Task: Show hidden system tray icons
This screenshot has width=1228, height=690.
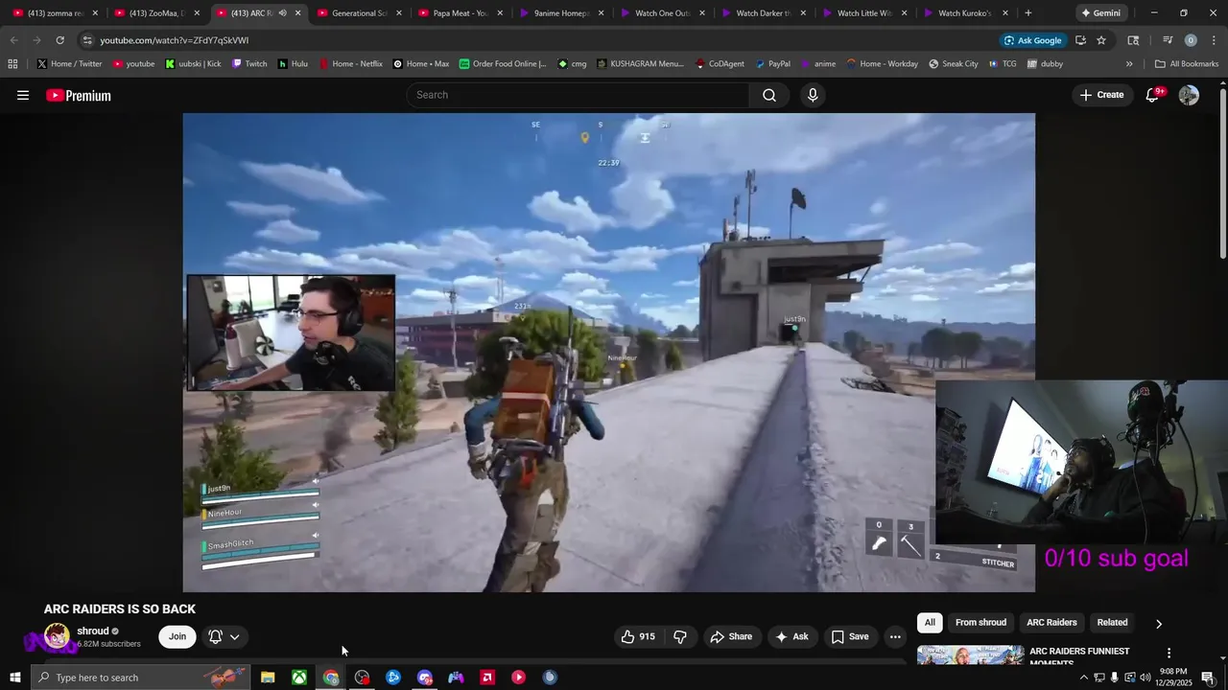Action: coord(1084,678)
